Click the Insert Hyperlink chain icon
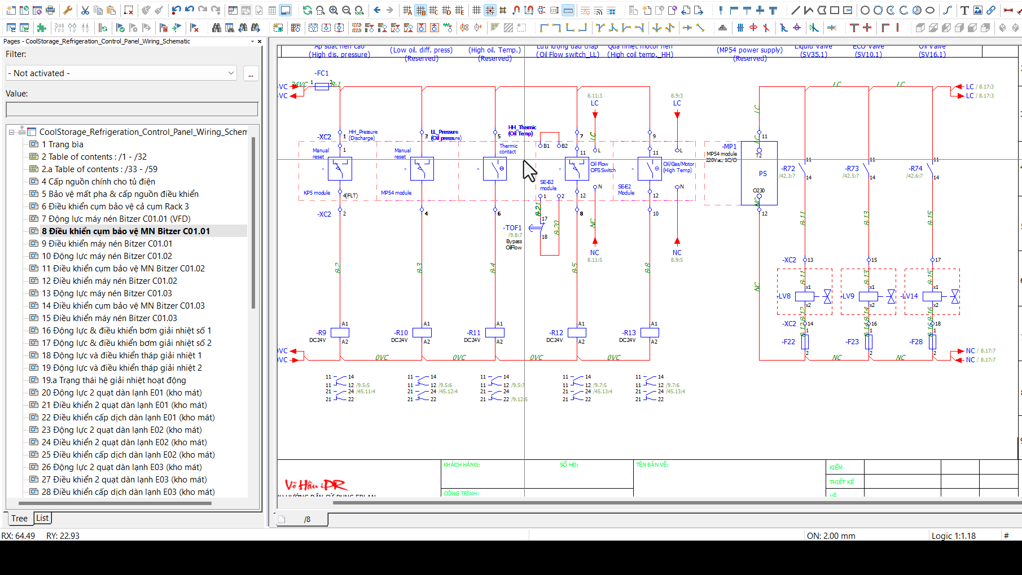The height and width of the screenshot is (575, 1022). click(991, 10)
